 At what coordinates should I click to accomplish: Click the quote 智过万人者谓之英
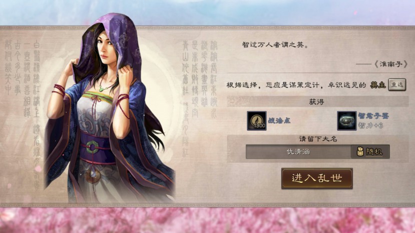275,45
